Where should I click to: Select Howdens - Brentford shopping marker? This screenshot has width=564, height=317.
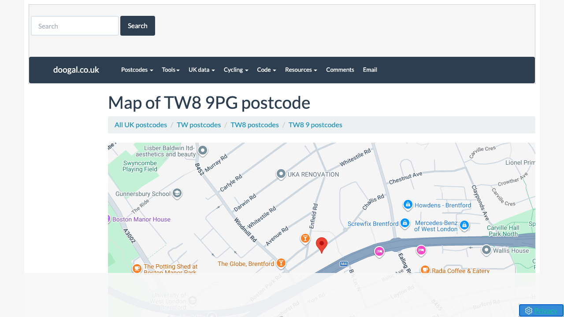[408, 205]
